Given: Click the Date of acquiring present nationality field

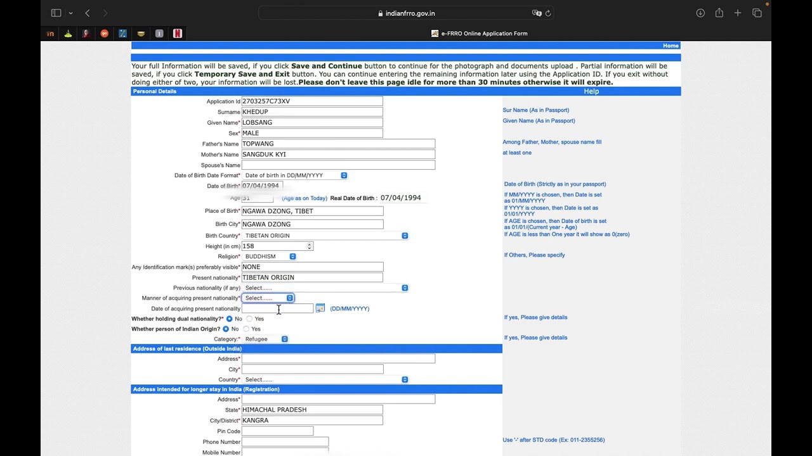Looking at the screenshot, I should pos(277,308).
